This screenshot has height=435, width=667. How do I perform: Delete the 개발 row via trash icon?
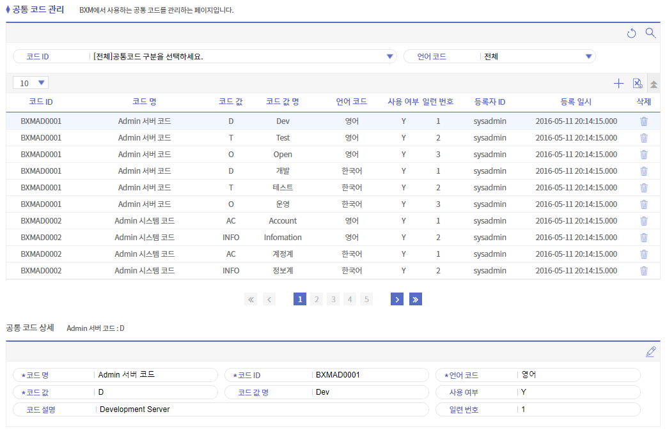point(643,171)
